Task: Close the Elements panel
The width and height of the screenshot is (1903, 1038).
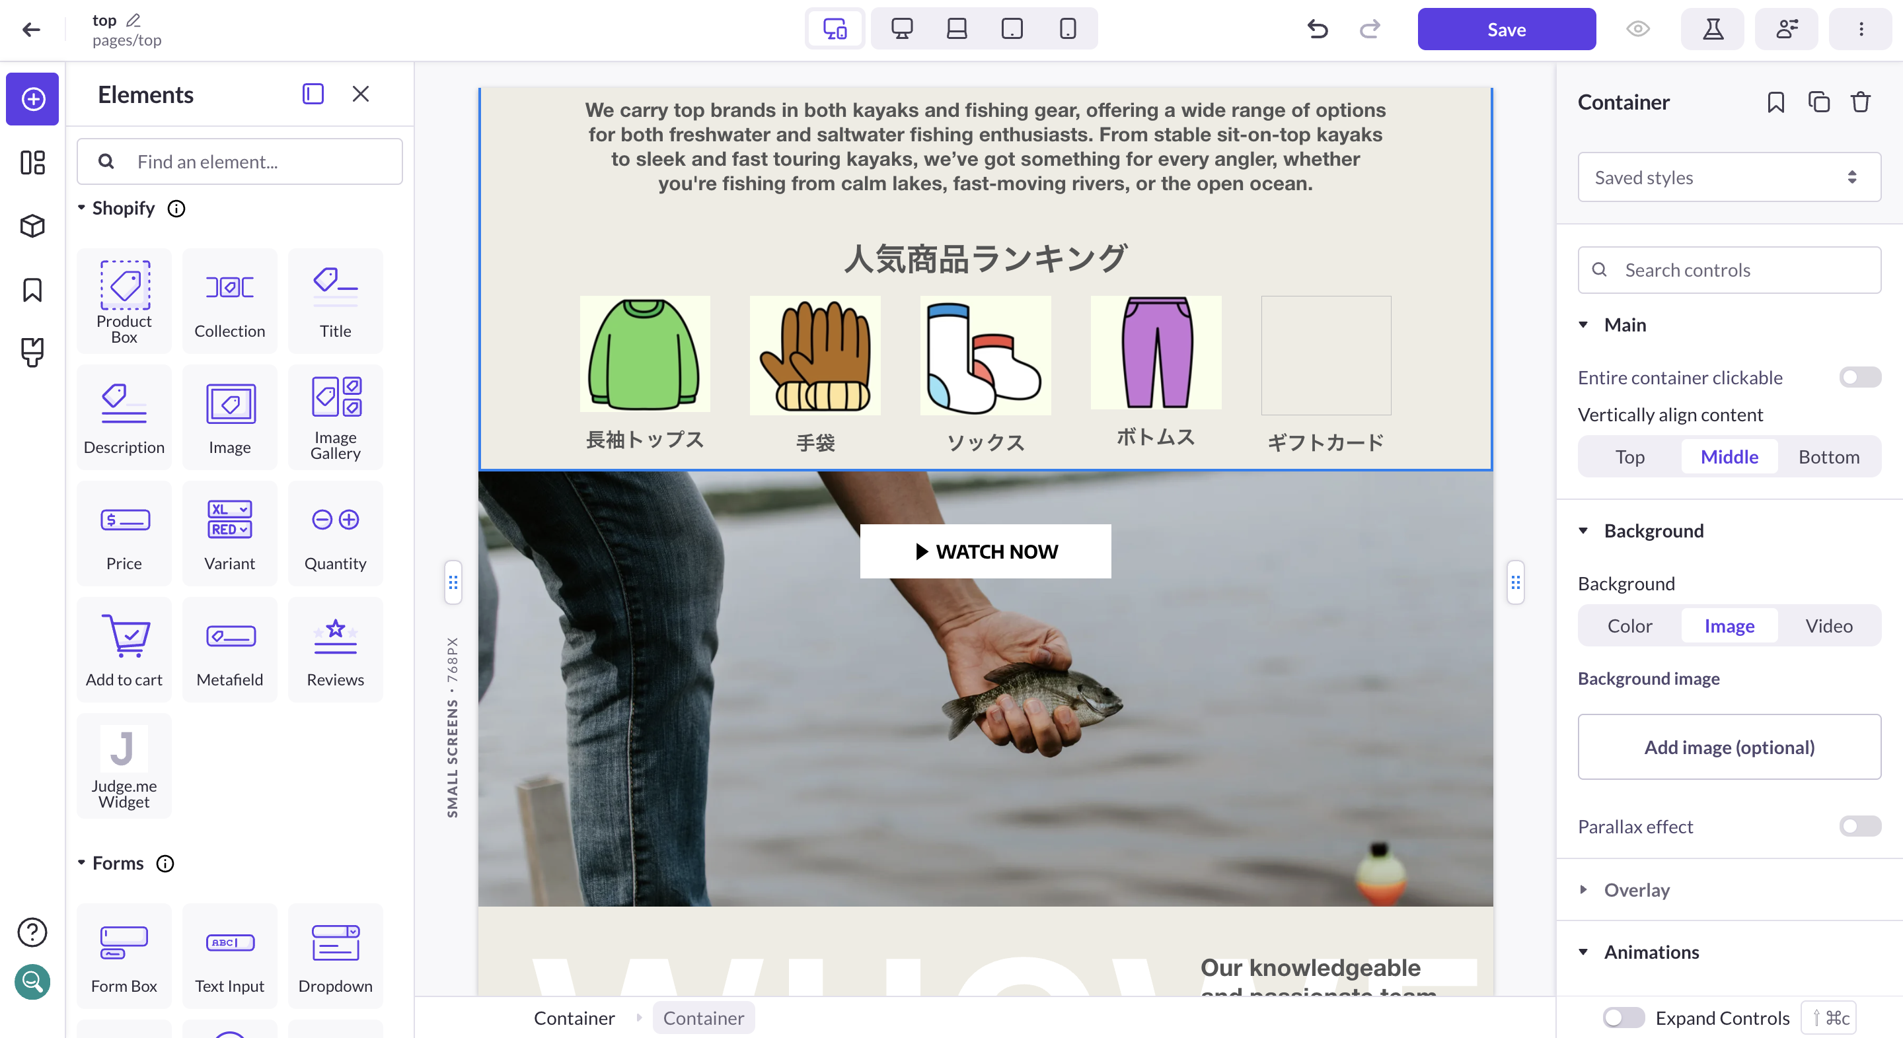Action: pyautogui.click(x=361, y=94)
